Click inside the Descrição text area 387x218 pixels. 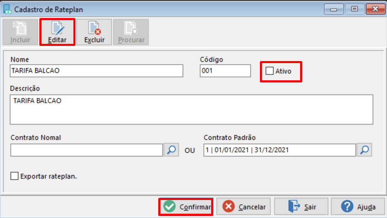191,109
